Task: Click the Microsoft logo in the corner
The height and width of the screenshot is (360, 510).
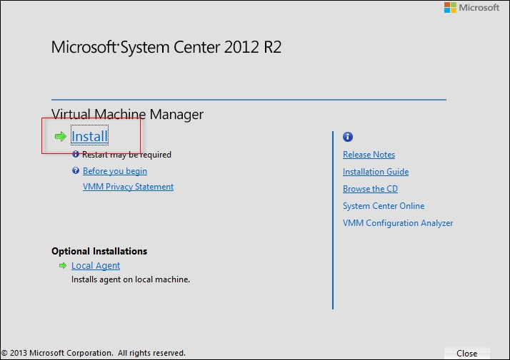Action: pos(471,8)
